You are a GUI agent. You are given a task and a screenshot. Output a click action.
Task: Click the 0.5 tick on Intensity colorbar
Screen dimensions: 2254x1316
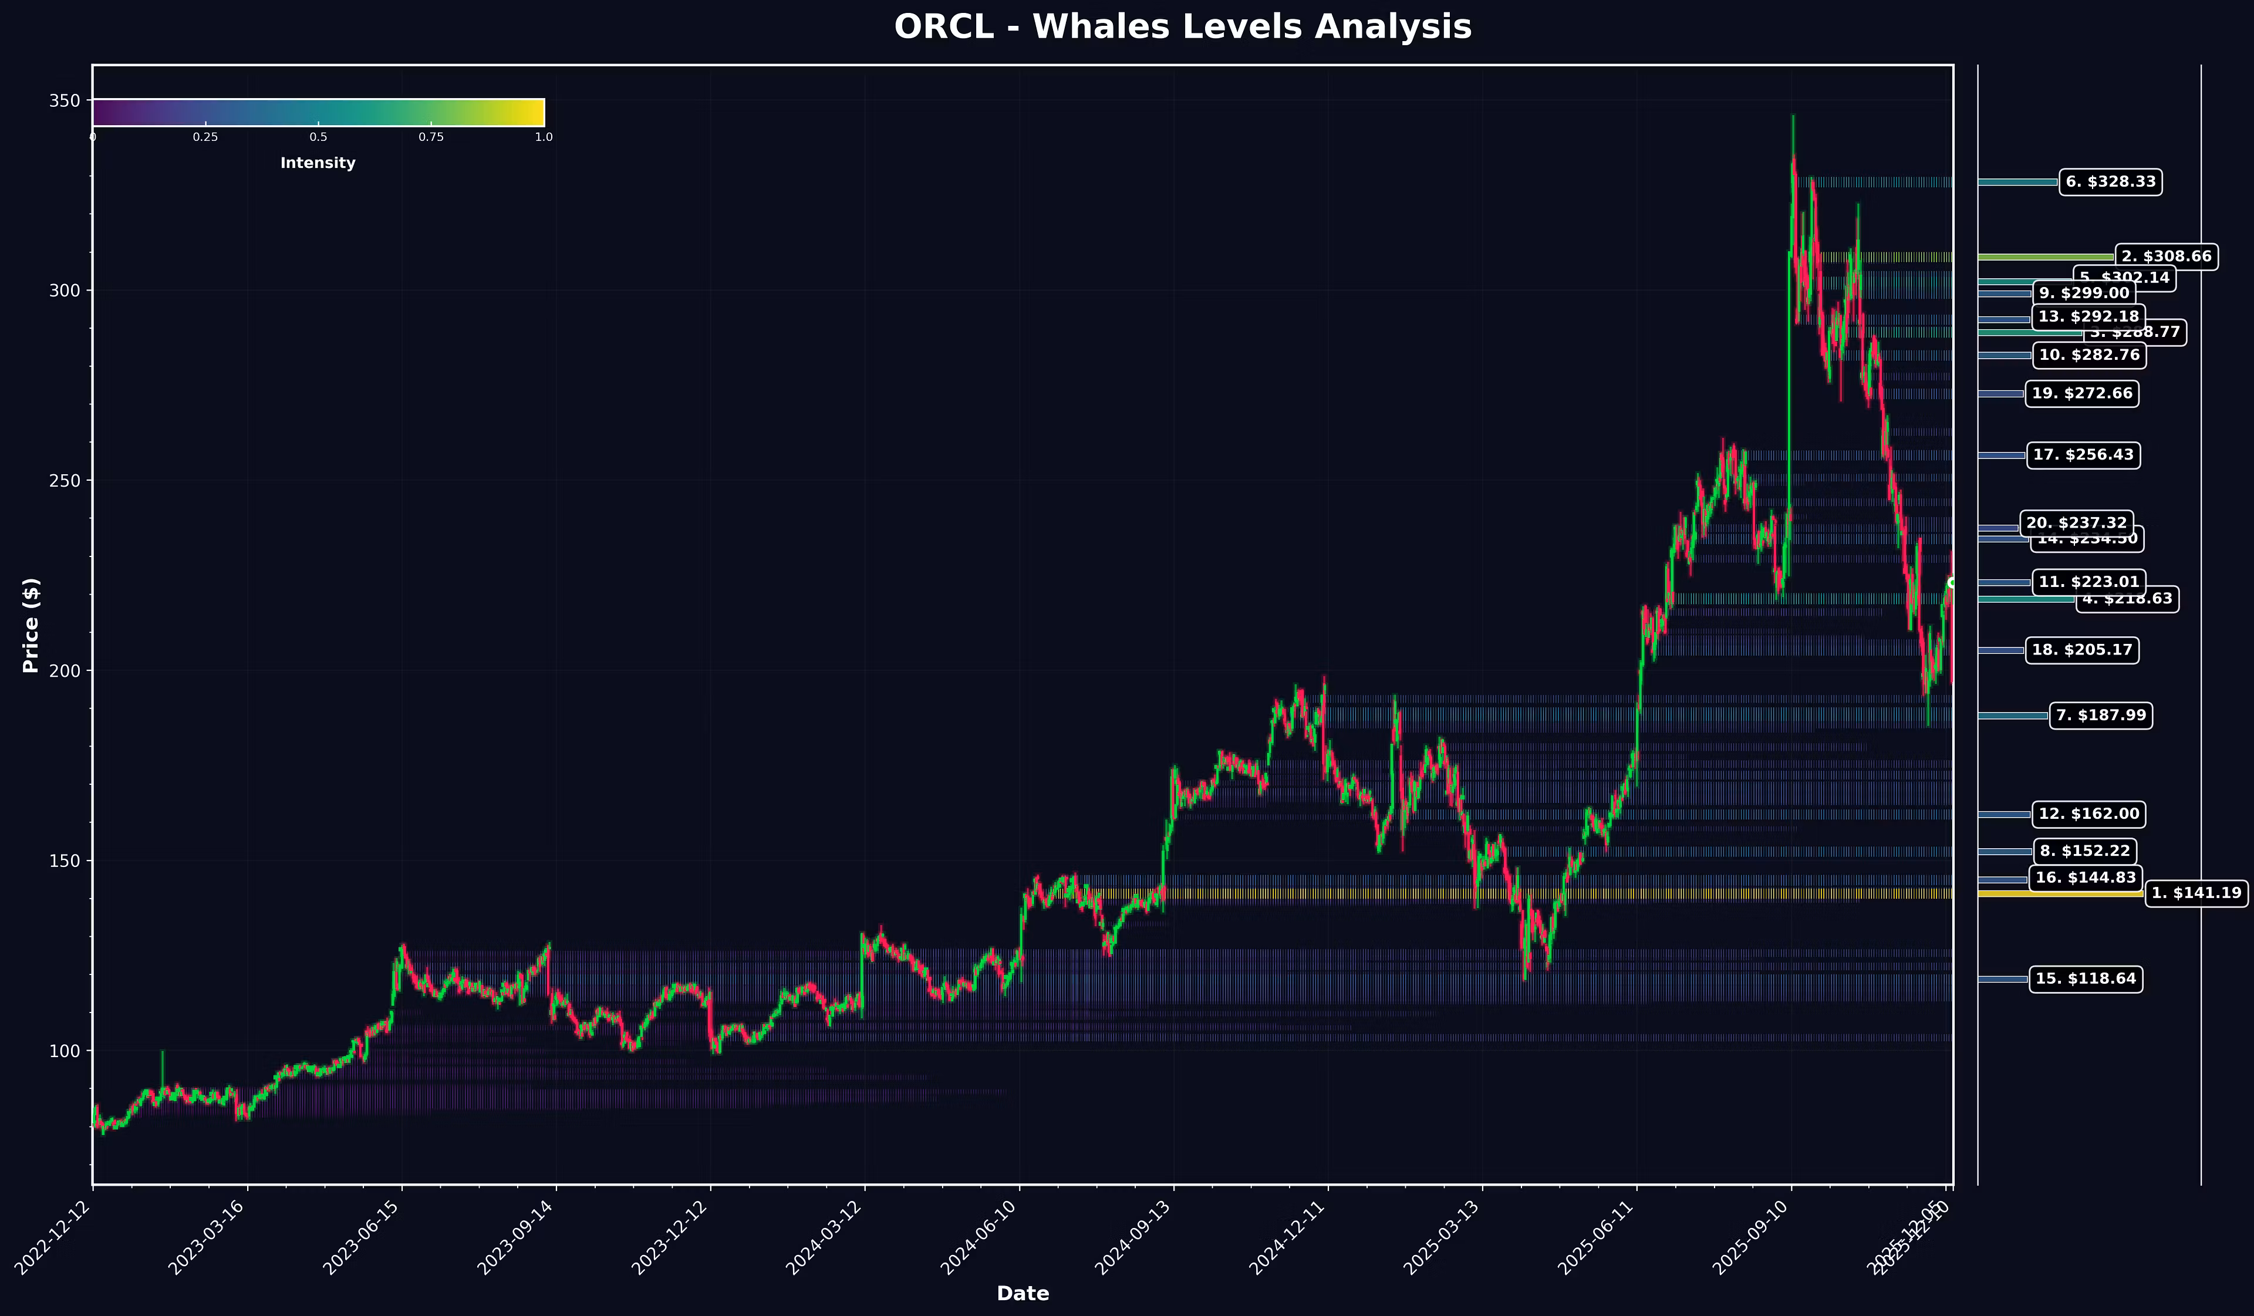[x=318, y=137]
